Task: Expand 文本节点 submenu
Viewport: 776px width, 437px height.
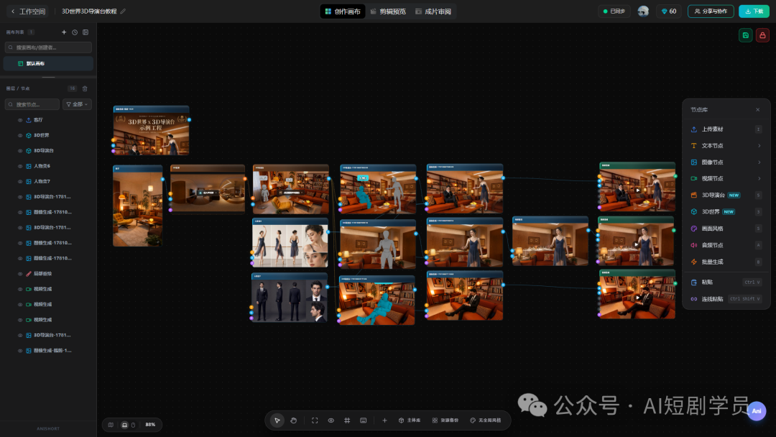Action: click(x=726, y=145)
